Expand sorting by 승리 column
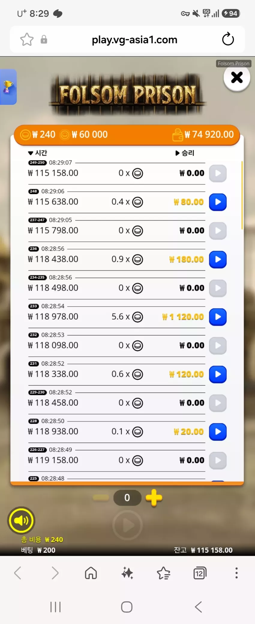This screenshot has width=255, height=624. coord(185,153)
